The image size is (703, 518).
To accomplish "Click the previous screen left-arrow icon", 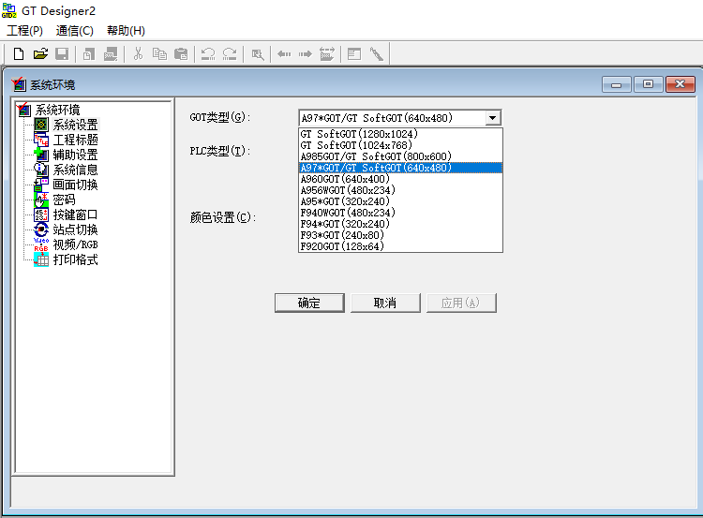I will (284, 54).
